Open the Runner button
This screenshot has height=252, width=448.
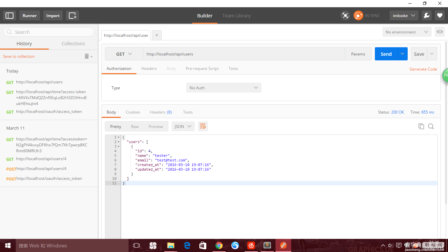(x=30, y=15)
